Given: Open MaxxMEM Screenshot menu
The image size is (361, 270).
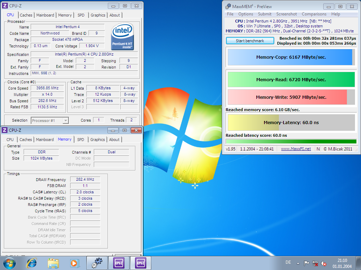Looking at the screenshot, I should click(x=286, y=14).
